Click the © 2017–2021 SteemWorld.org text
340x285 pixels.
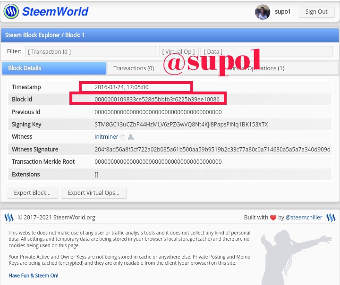click(x=56, y=218)
